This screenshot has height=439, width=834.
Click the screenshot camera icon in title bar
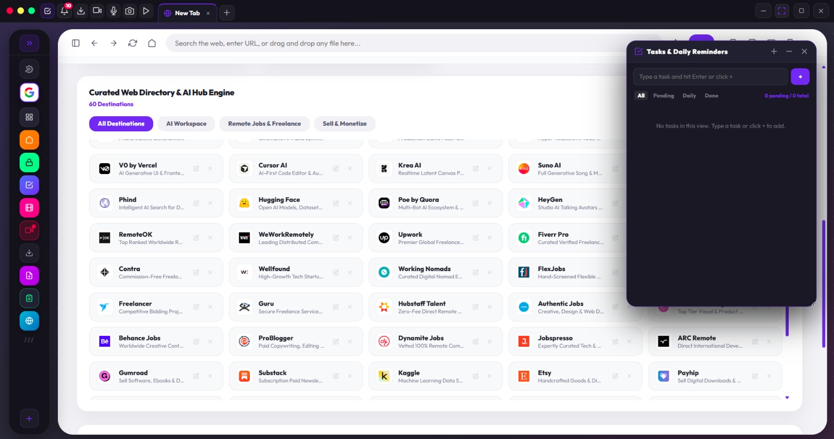130,10
